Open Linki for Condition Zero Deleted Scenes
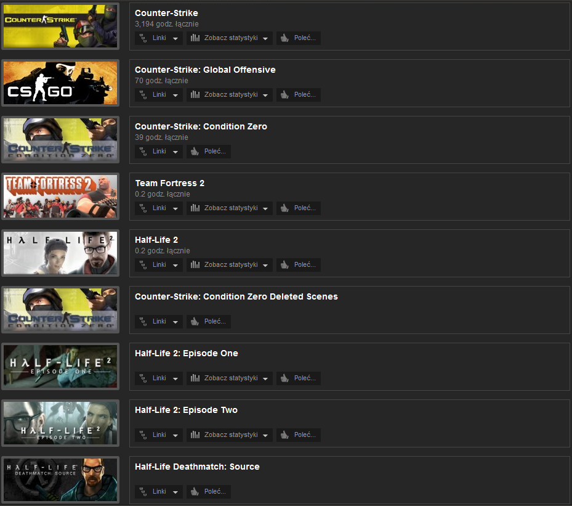Screen dimensions: 572x506 [x=159, y=321]
